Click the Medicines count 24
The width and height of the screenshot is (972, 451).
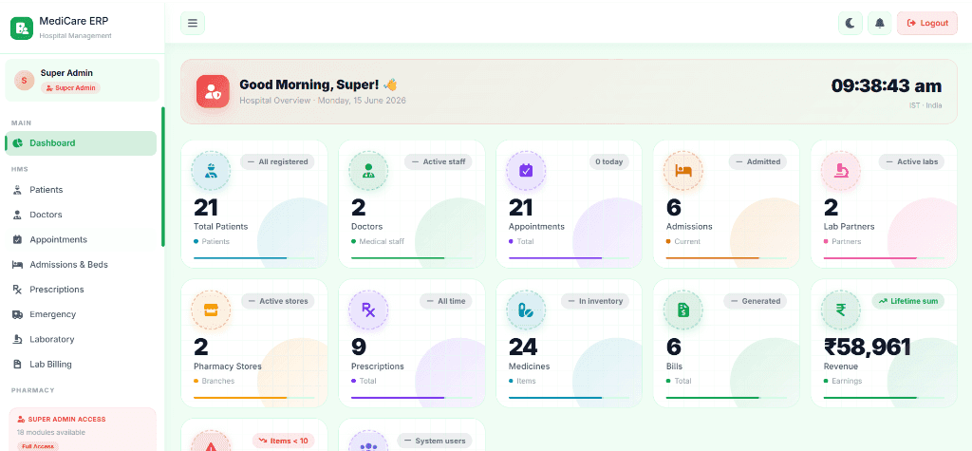click(523, 347)
